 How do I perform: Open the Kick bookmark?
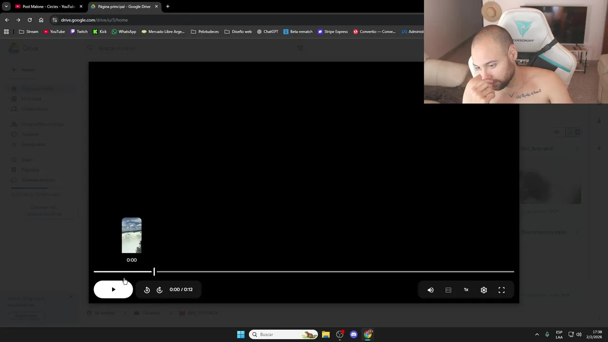coord(100,32)
